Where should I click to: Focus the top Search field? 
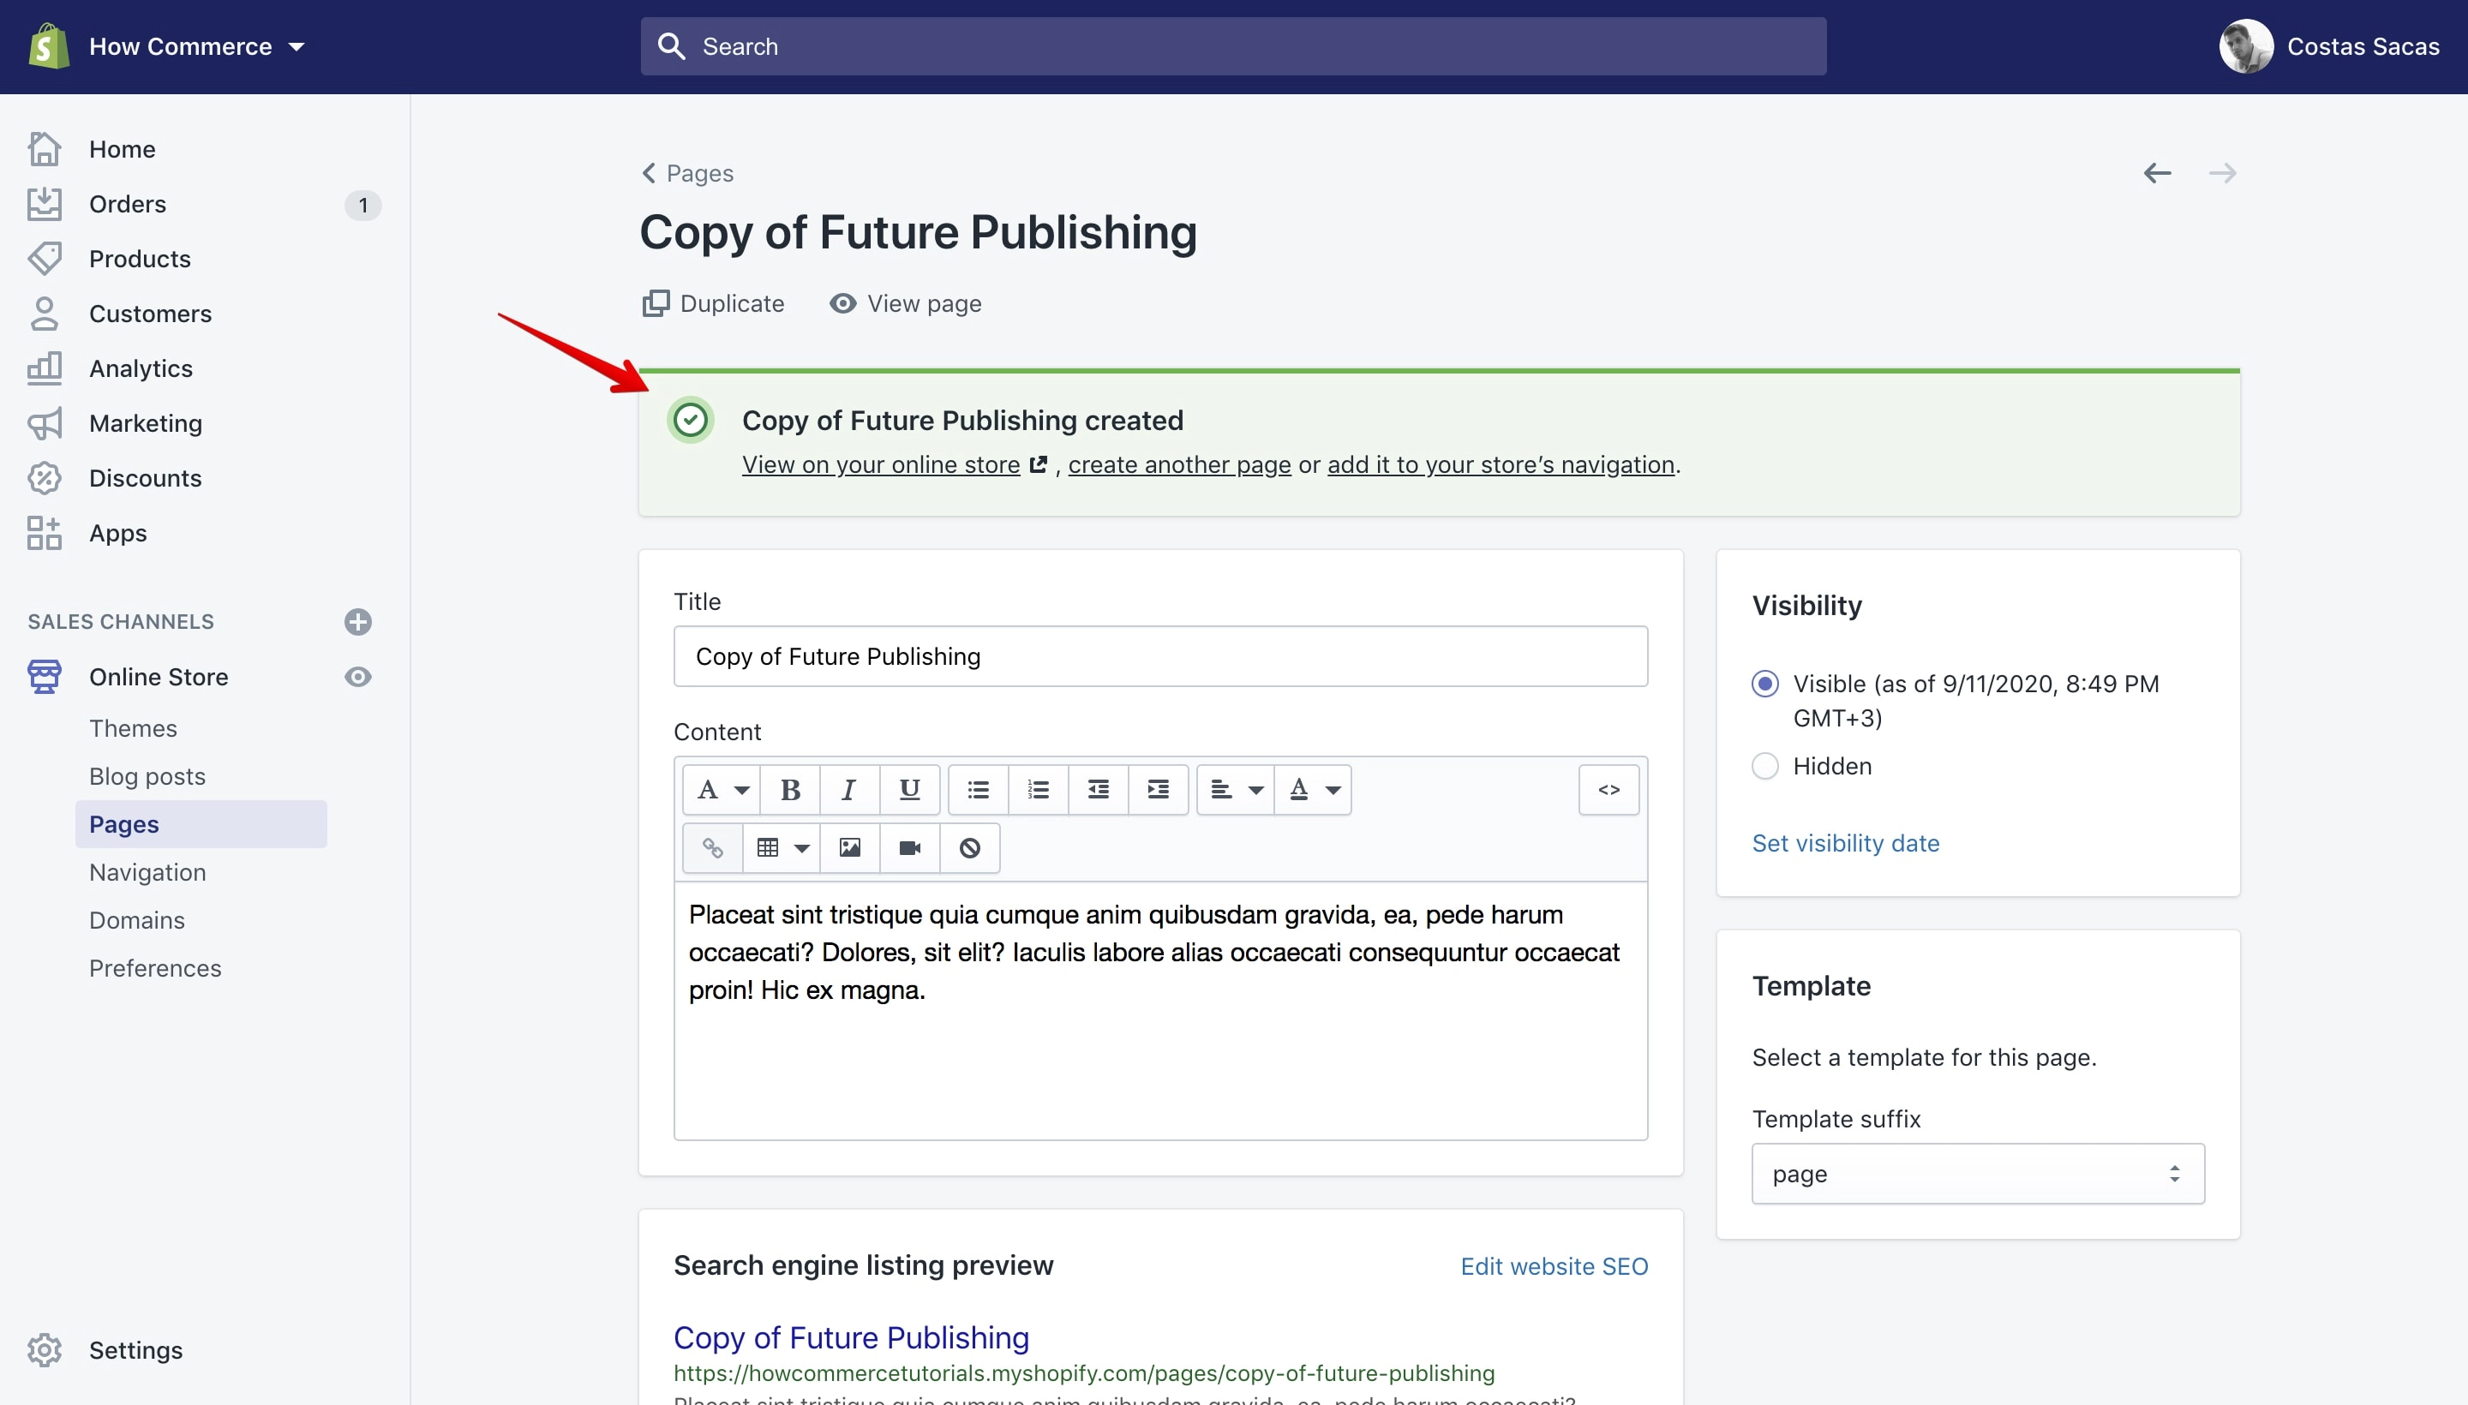[1232, 46]
